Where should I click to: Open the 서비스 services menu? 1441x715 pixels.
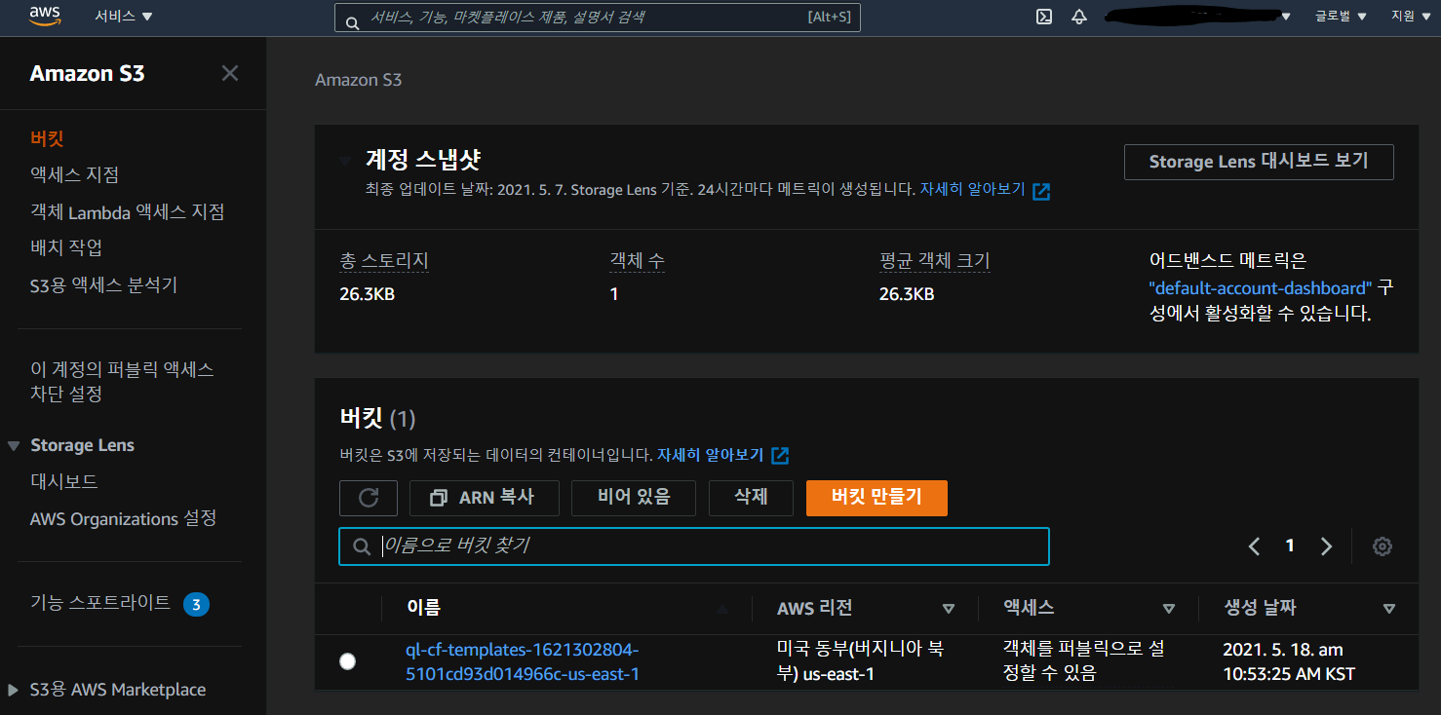124,17
